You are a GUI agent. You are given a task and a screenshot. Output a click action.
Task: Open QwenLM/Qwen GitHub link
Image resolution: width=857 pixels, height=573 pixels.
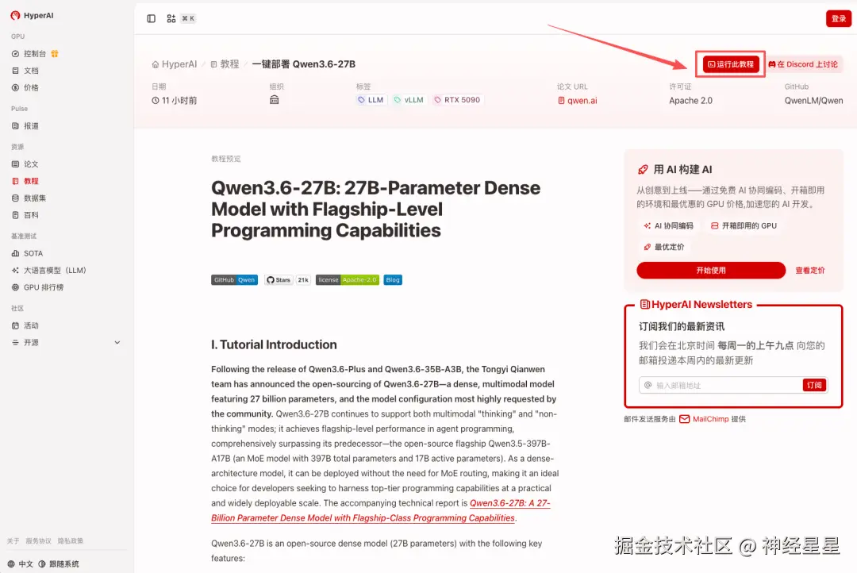pos(814,101)
